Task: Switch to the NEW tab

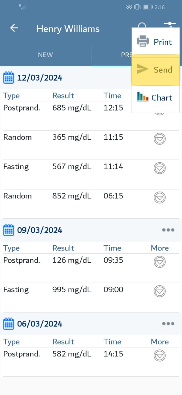Action: (46, 55)
